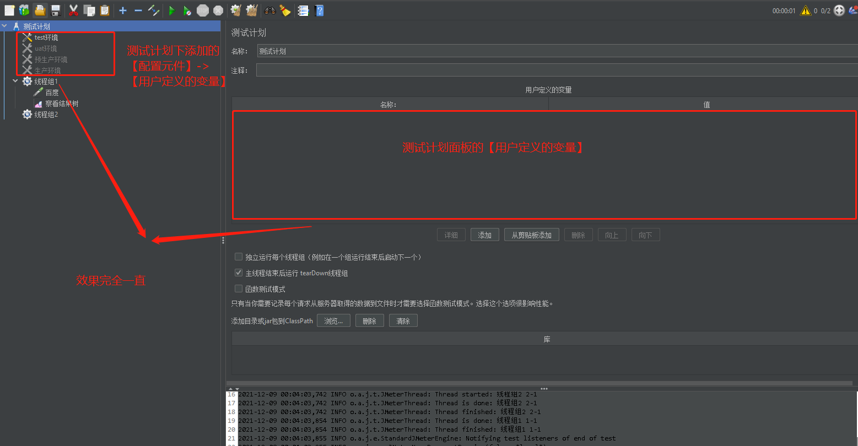Click the Toggle enable/disable toolbar icon
Image resolution: width=858 pixels, height=446 pixels.
click(x=154, y=10)
